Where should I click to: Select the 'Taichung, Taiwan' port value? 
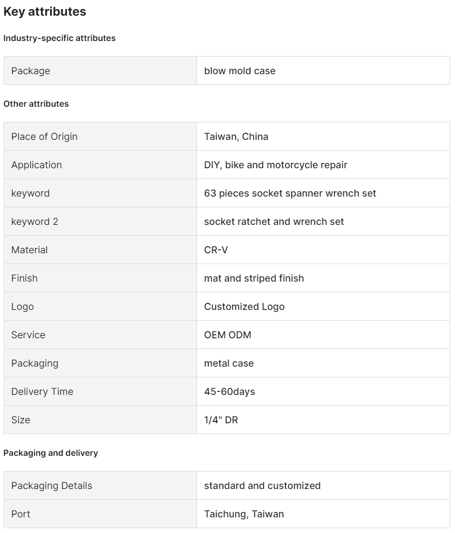[243, 514]
